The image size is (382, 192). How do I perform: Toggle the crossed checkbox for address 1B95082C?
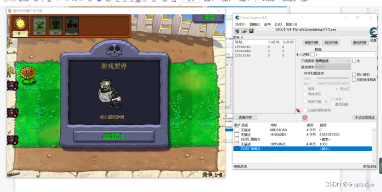[x=237, y=144]
